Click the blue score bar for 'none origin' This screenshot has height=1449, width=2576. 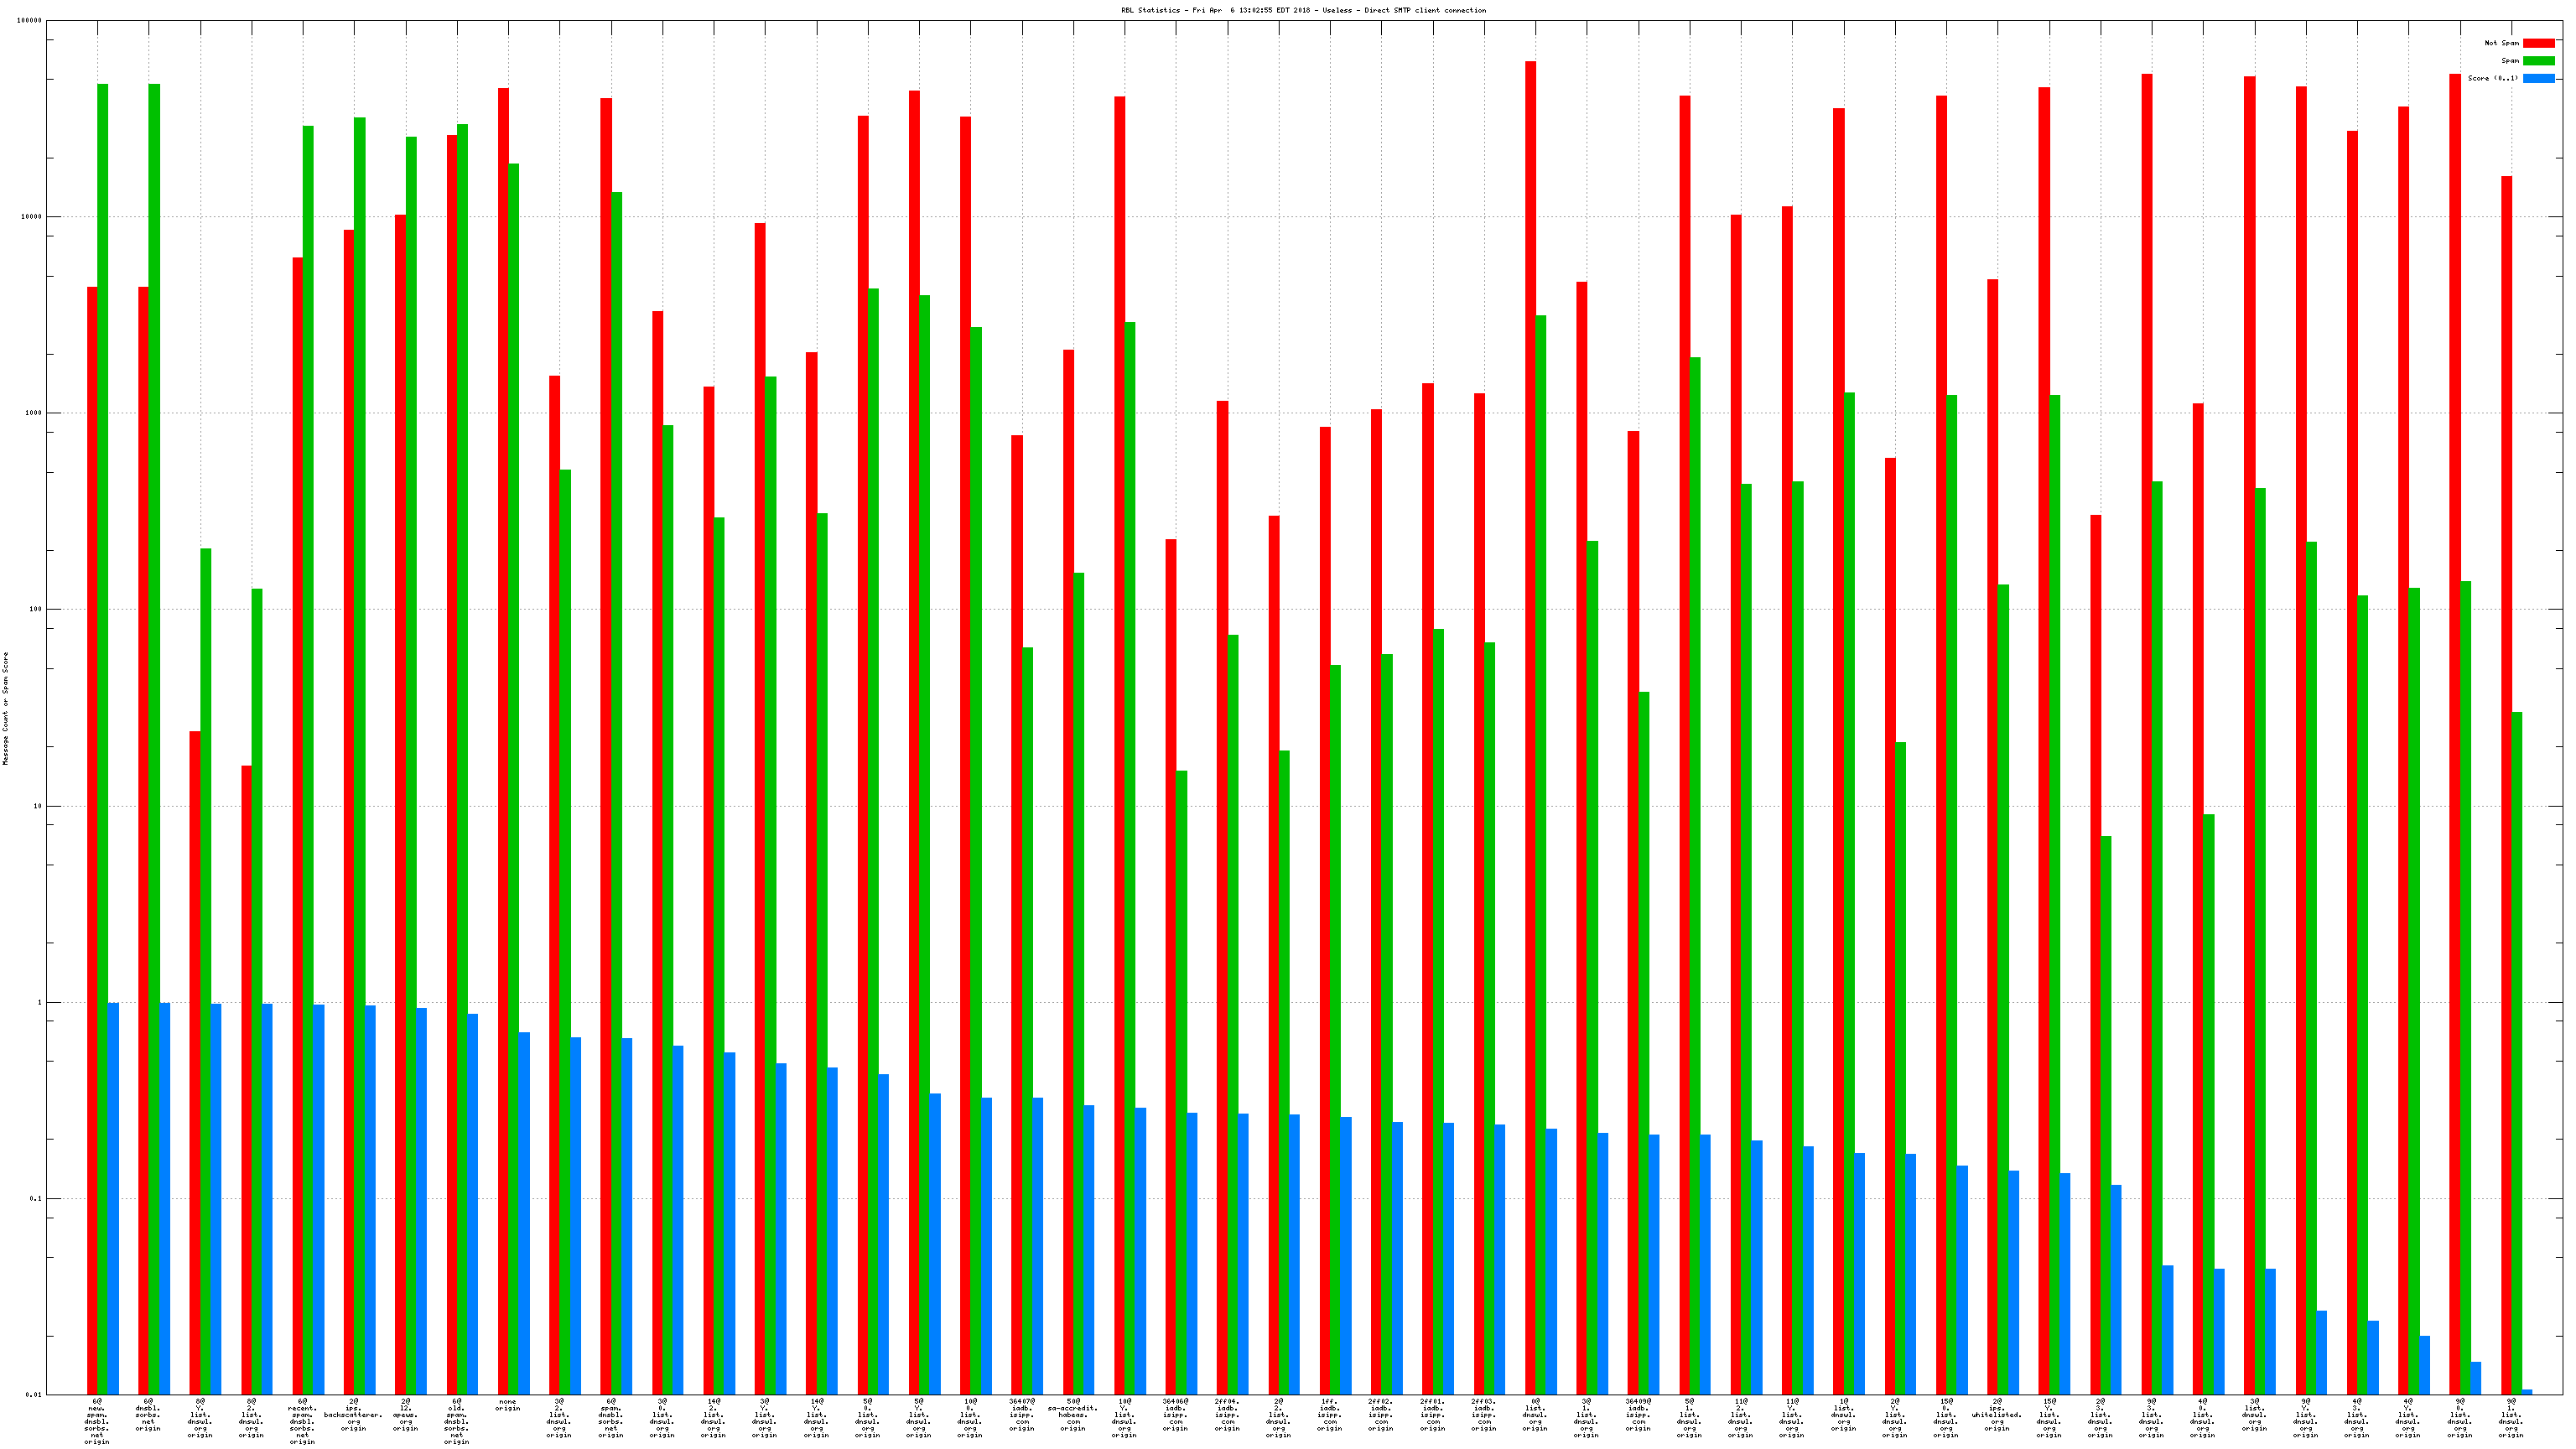coord(524,1210)
